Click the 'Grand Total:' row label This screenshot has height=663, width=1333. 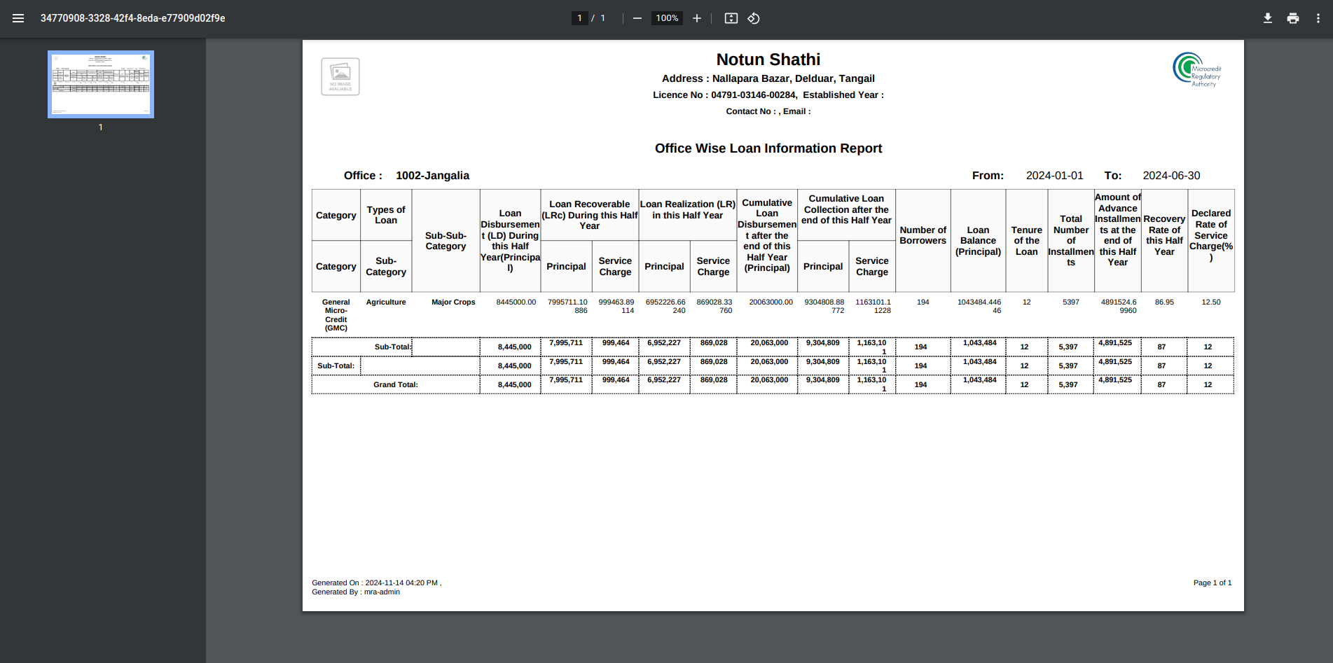tap(396, 385)
